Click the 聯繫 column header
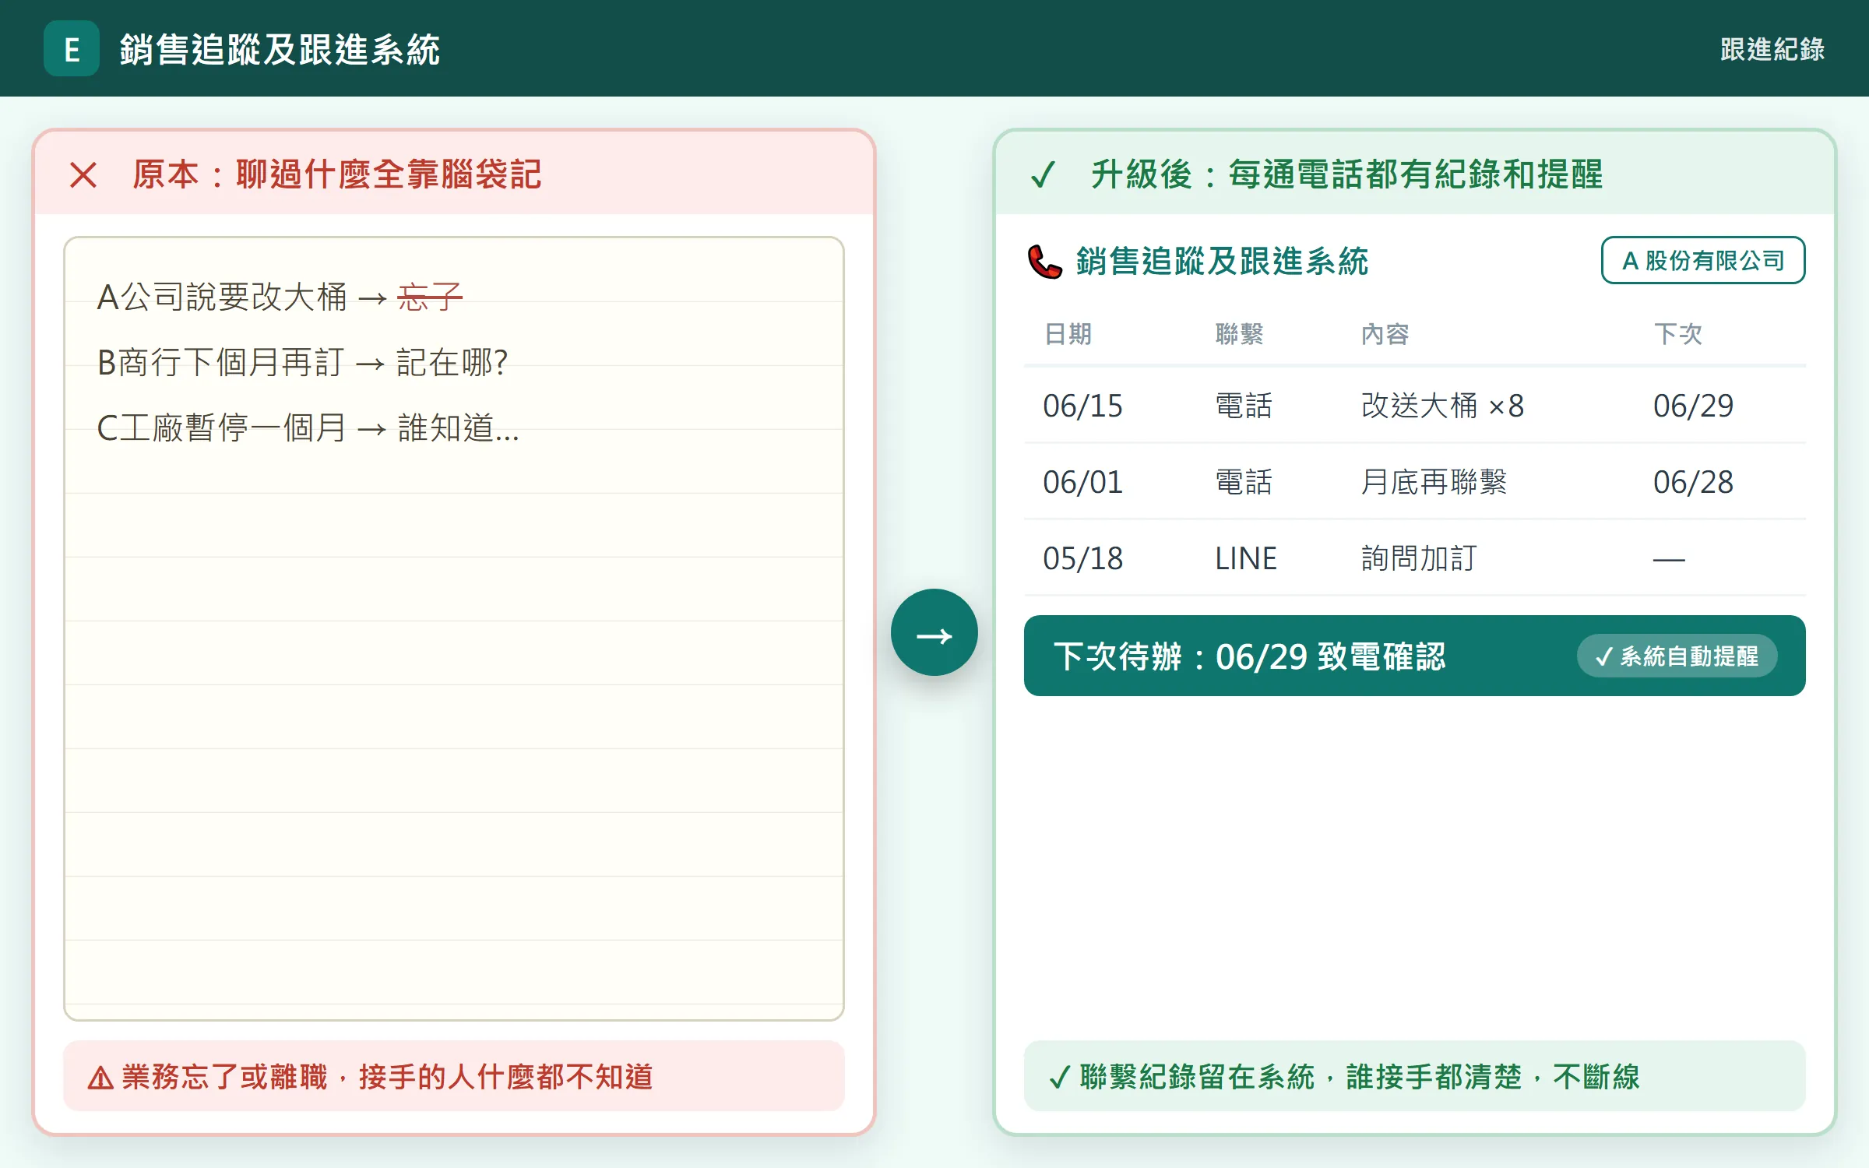Viewport: 1869px width, 1168px height. coord(1239,334)
